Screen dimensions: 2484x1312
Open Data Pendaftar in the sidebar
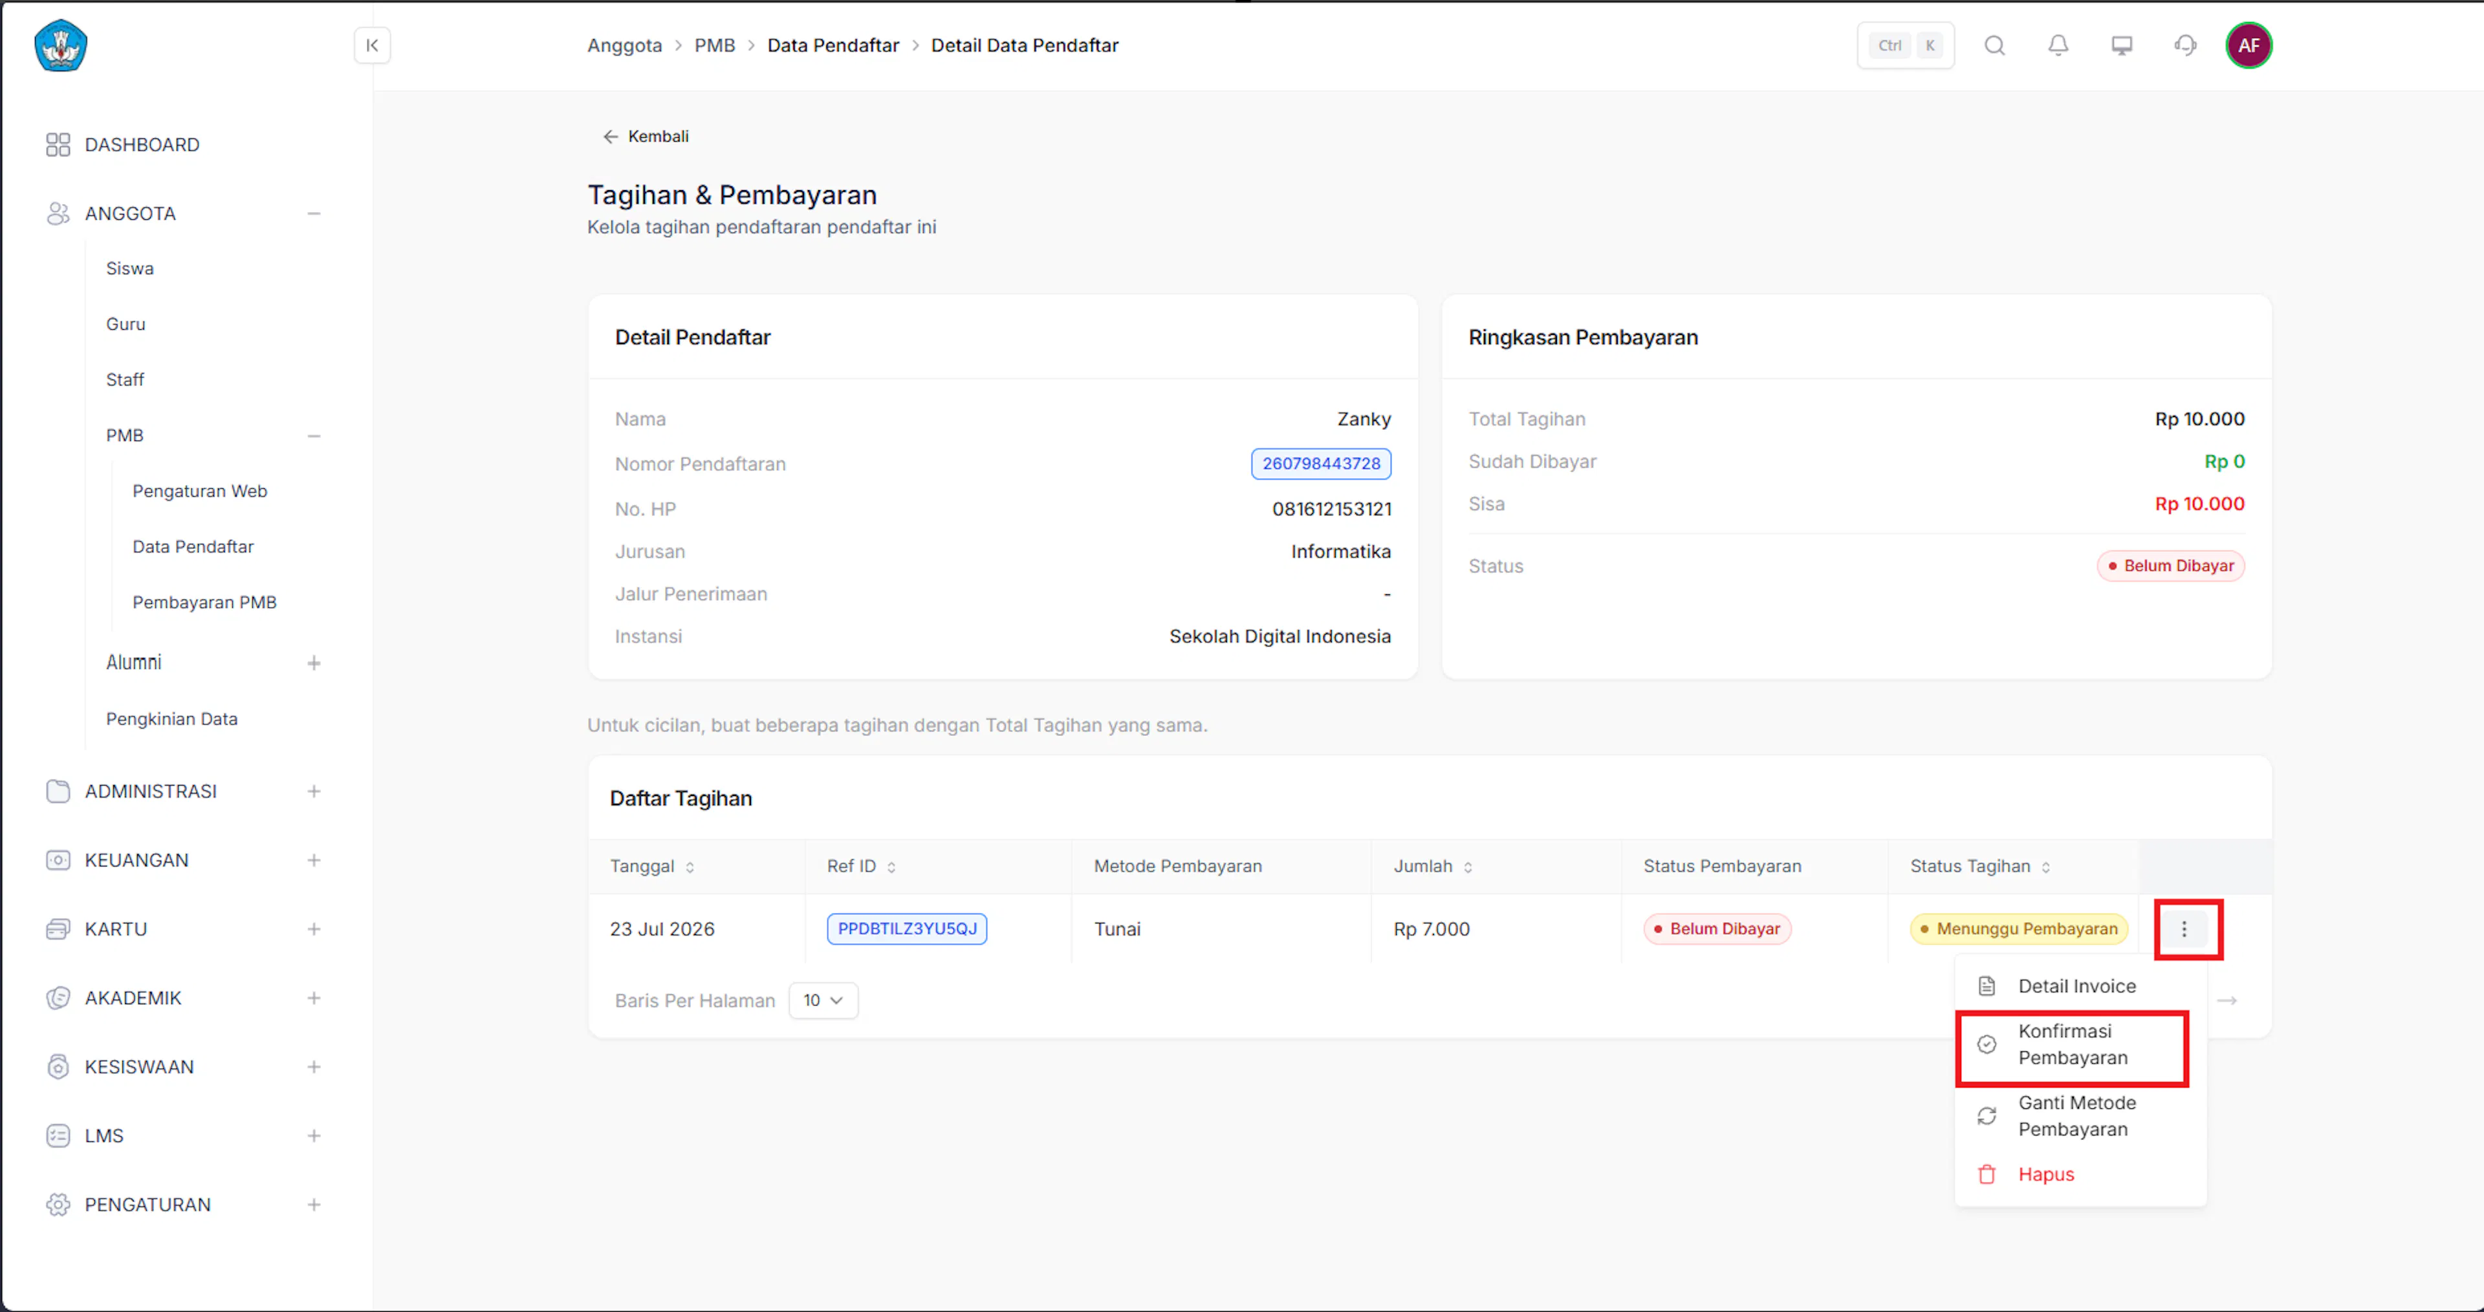point(193,546)
